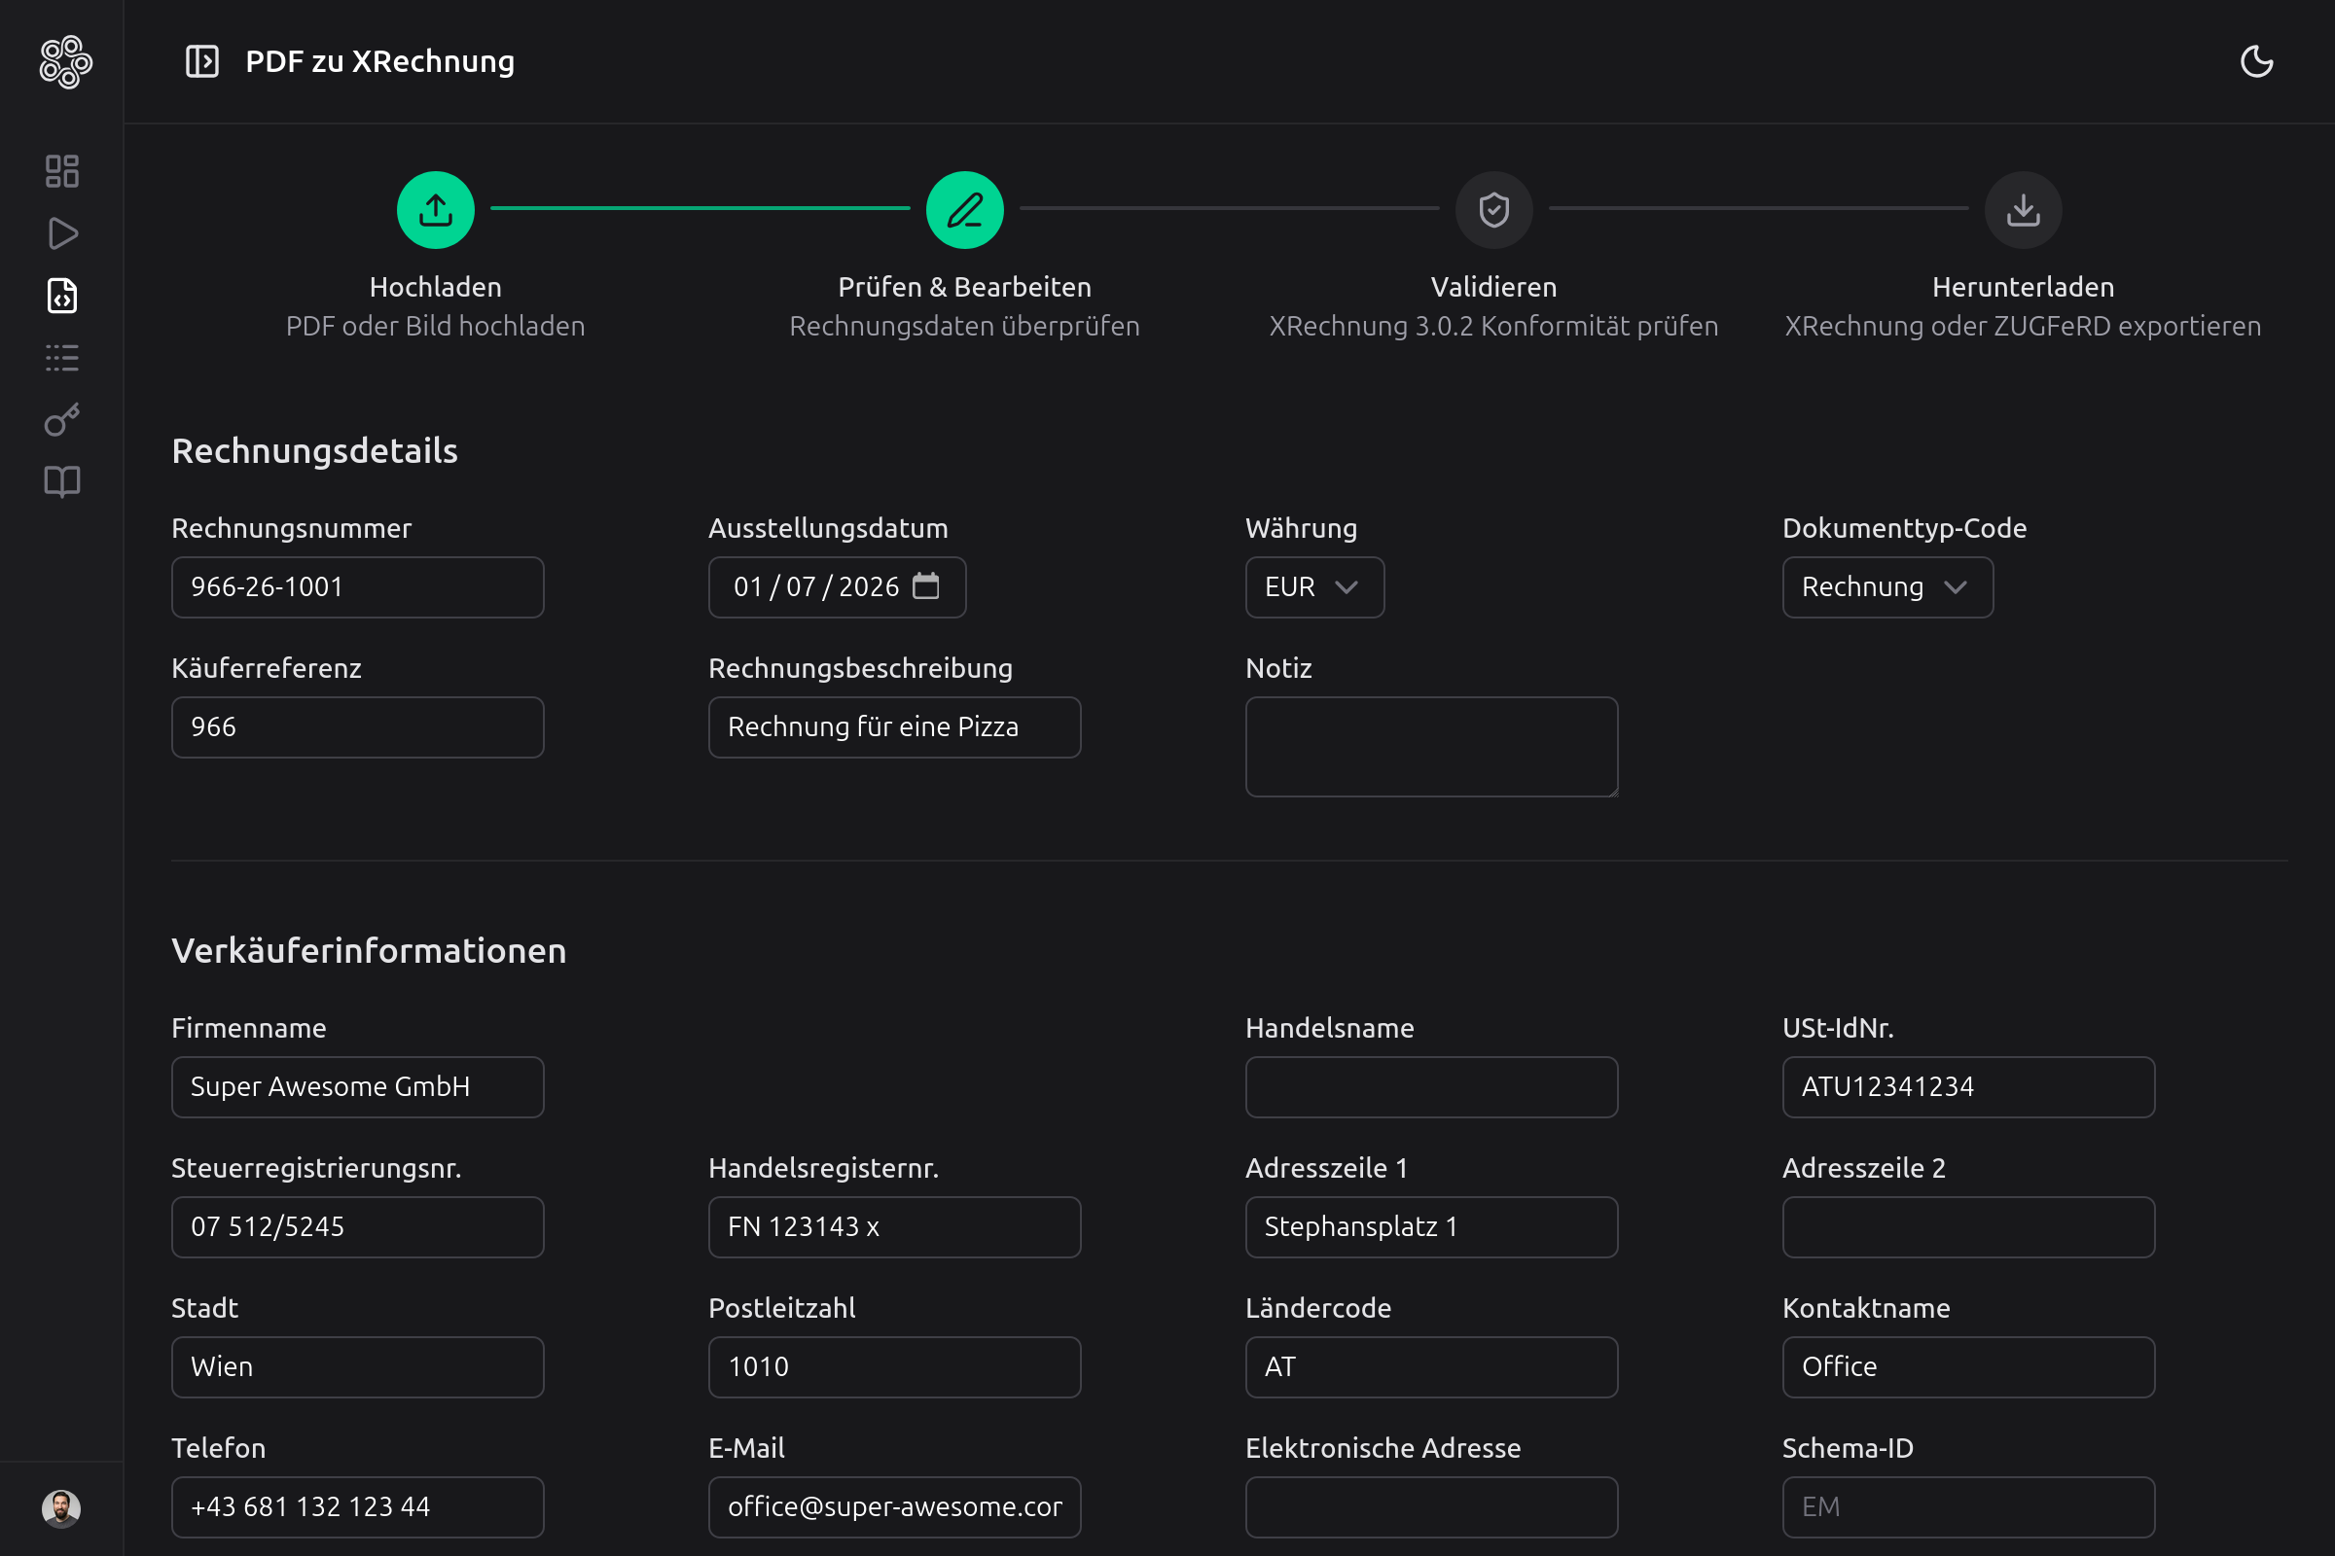The image size is (2335, 1556).
Task: Go to the Validieren step
Action: (x=1493, y=209)
